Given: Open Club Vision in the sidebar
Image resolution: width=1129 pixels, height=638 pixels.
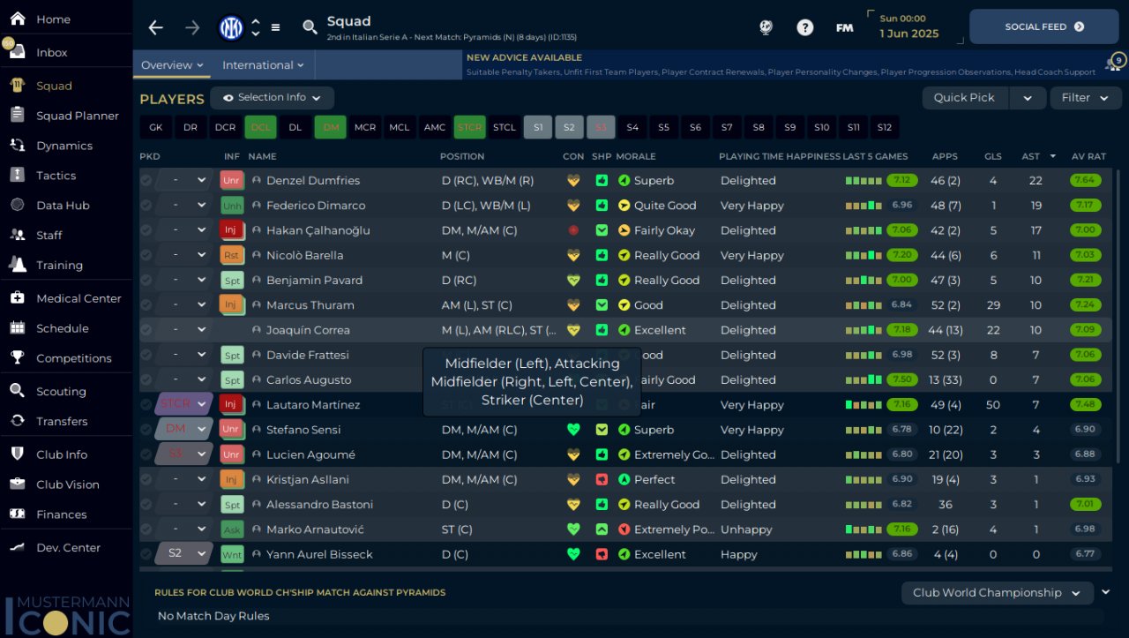Looking at the screenshot, I should tap(68, 484).
